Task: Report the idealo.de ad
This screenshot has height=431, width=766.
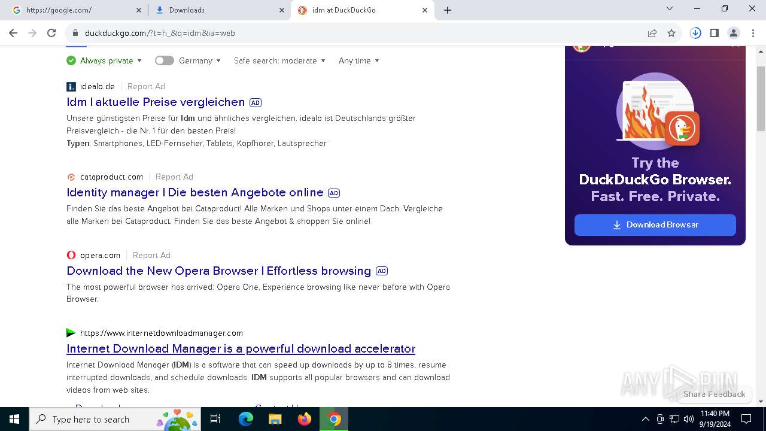Action: point(146,86)
